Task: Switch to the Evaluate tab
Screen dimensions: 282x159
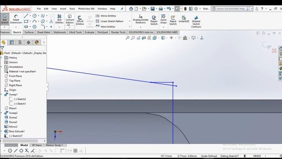Action: pyautogui.click(x=89, y=32)
